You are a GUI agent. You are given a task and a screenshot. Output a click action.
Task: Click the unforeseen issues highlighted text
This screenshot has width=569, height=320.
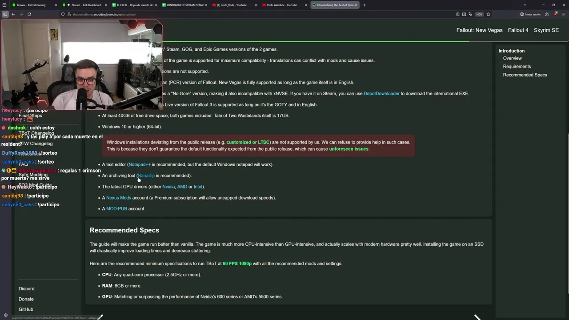click(x=349, y=149)
